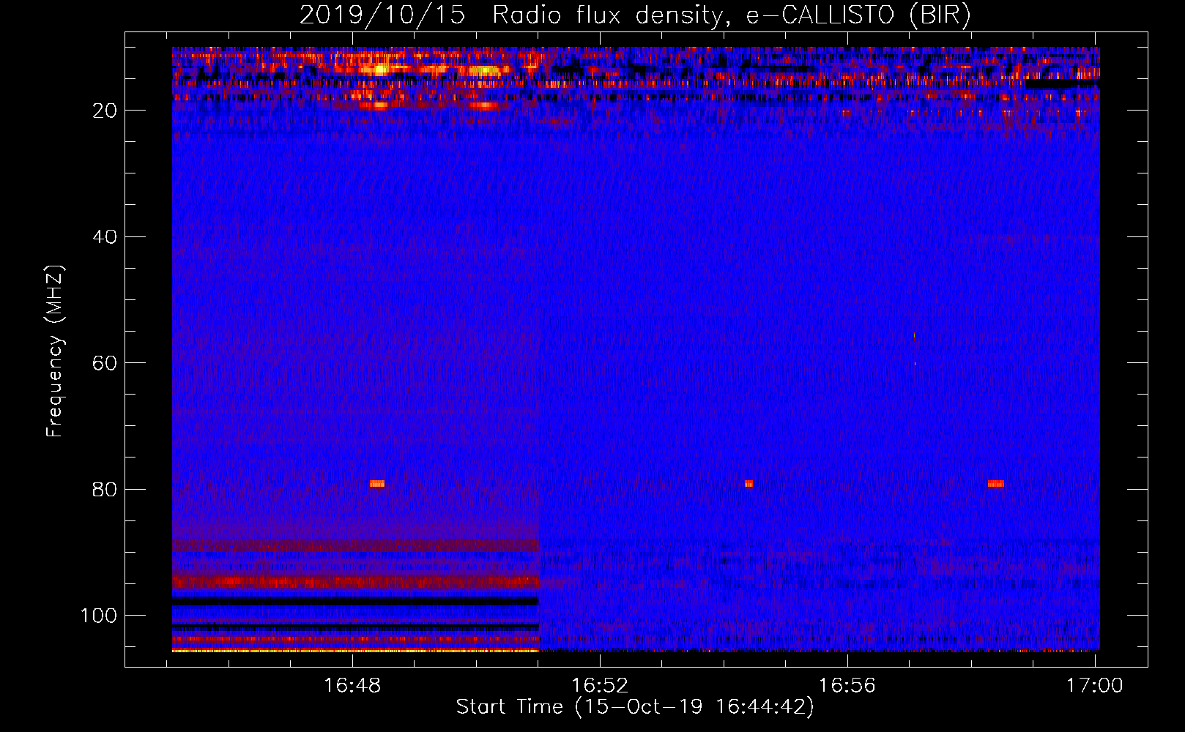This screenshot has width=1185, height=732.
Task: Click the 16:52 time tick label
Action: [600, 686]
